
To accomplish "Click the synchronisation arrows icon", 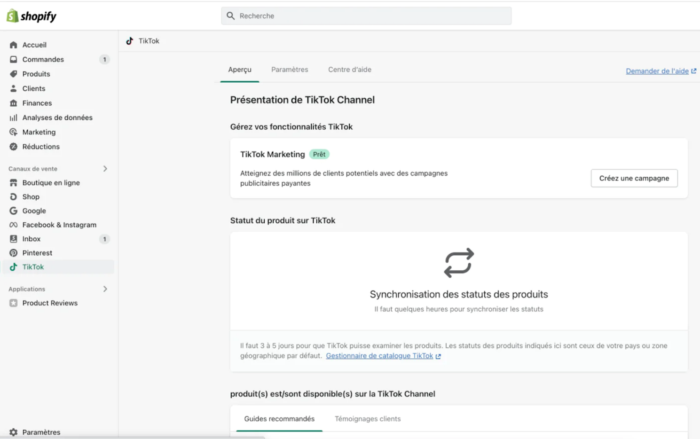I will tap(459, 263).
